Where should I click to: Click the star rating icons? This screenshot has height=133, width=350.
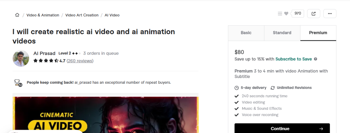46,60
